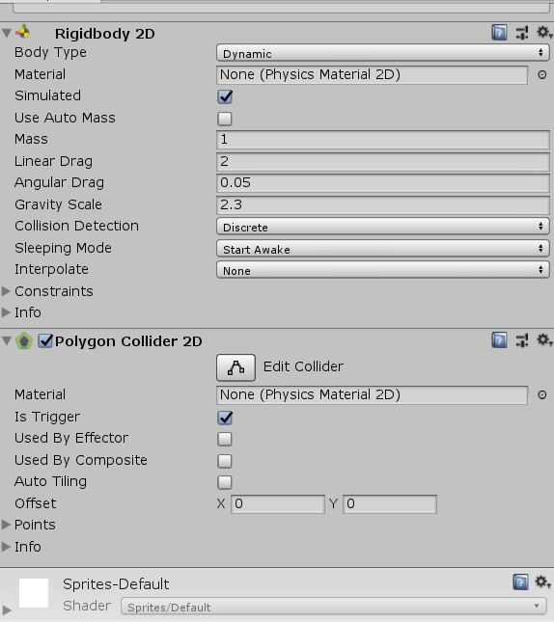Click the Shader label
The width and height of the screenshot is (554, 622).
click(87, 607)
